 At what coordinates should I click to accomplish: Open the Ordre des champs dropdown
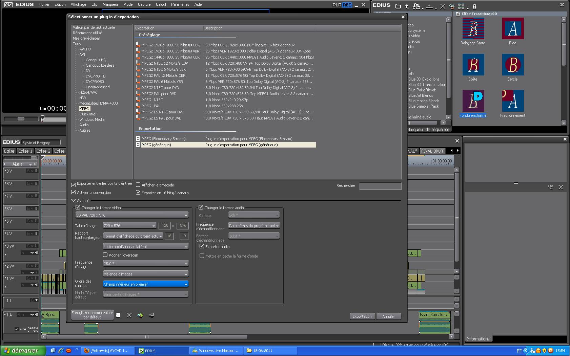pyautogui.click(x=145, y=284)
